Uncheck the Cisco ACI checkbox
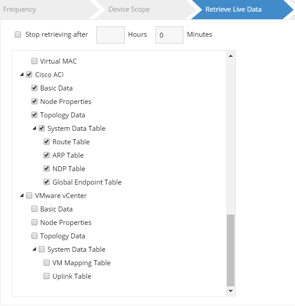Image resolution: width=295 pixels, height=306 pixels. (29, 74)
